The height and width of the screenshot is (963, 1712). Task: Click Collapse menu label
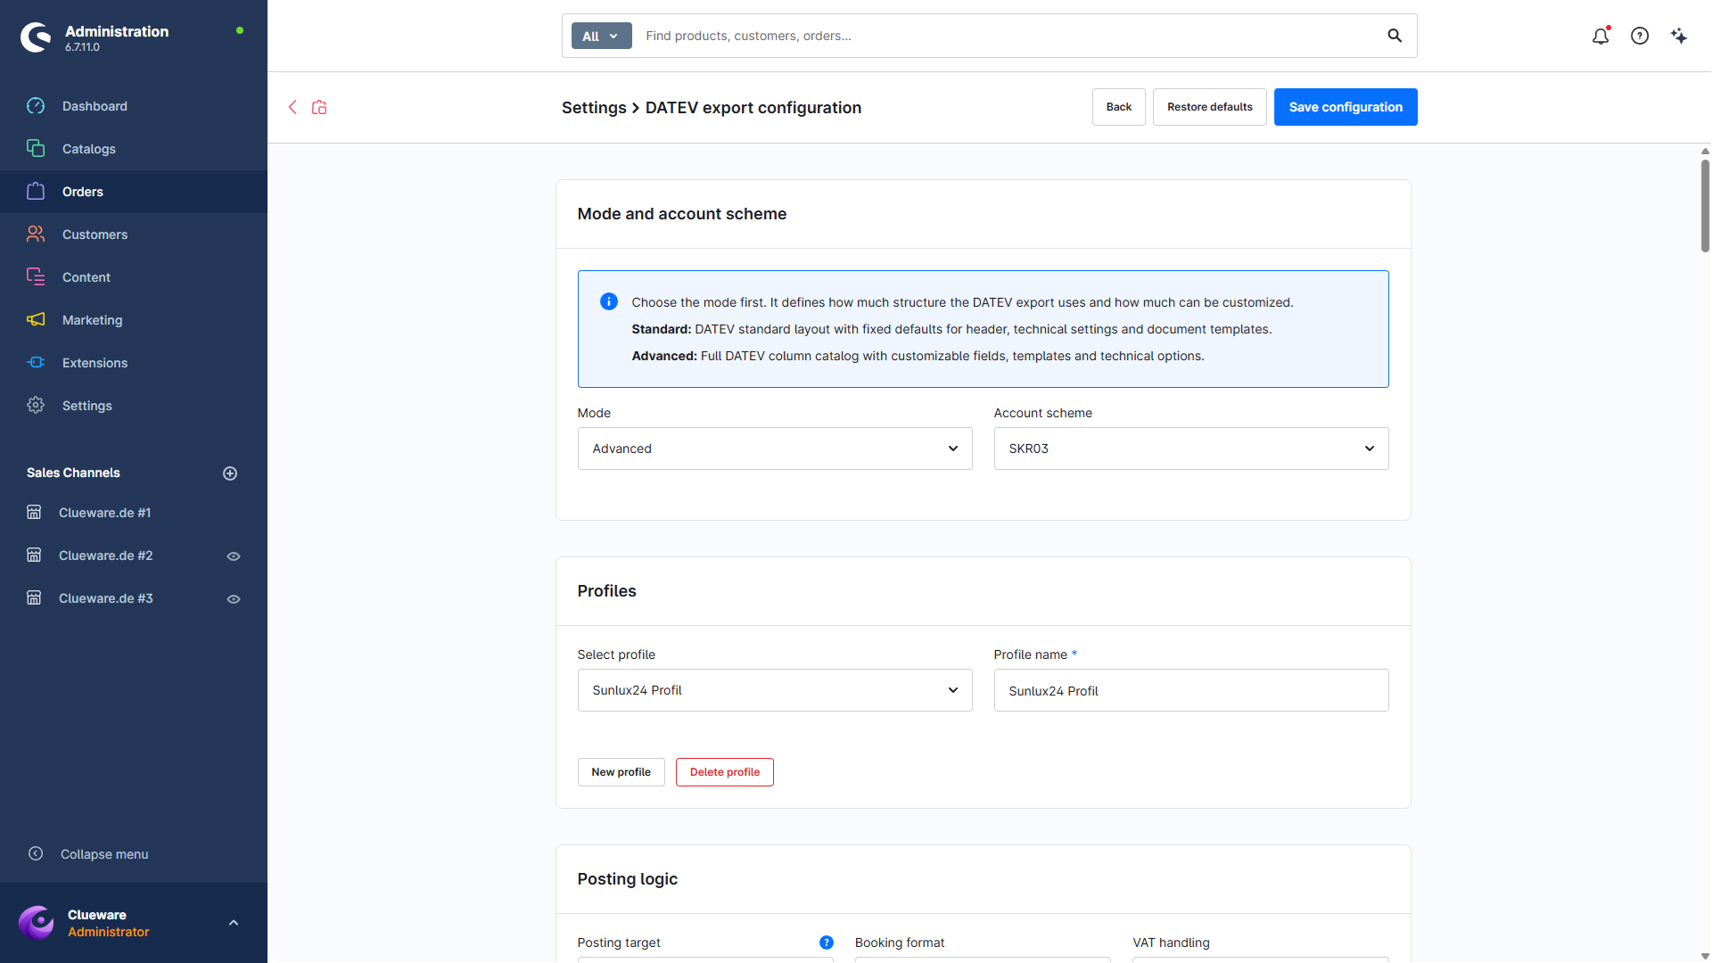(x=104, y=854)
